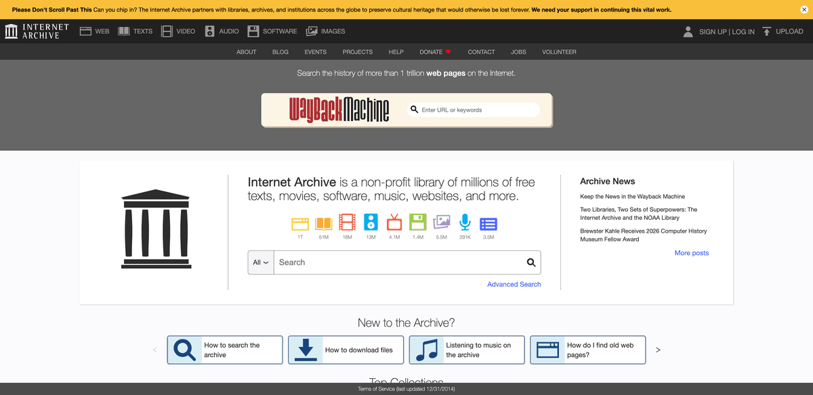
Task: Open the Projects menu item
Action: coord(358,51)
